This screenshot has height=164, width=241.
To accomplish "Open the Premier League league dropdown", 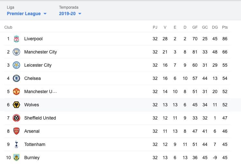I will point(27,14).
